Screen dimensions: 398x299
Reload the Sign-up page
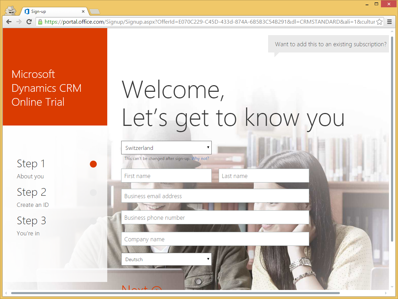(29, 22)
